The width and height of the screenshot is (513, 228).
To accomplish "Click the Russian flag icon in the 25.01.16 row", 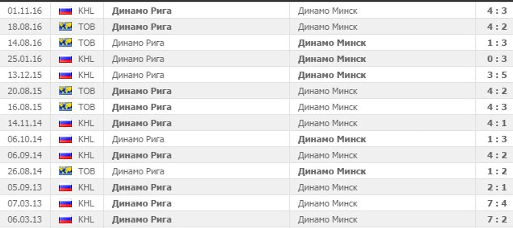I will [x=65, y=59].
